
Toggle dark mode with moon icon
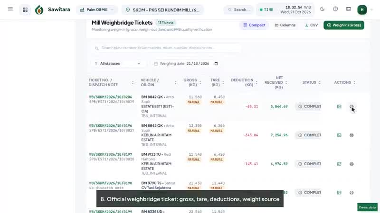tap(323, 9)
